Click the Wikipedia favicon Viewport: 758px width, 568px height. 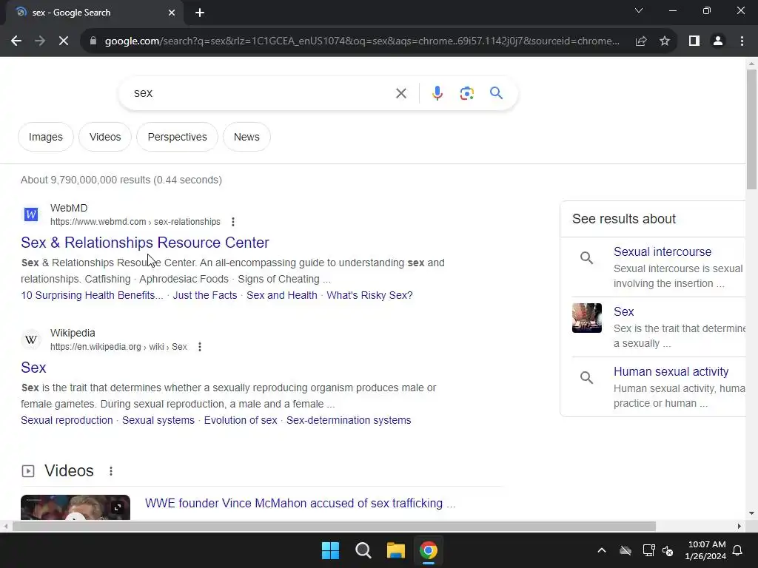tap(31, 339)
